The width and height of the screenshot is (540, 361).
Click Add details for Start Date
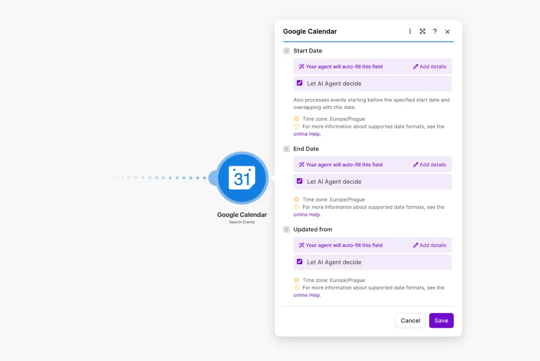tap(429, 67)
